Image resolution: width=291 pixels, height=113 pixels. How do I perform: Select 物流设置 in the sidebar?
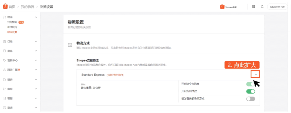pyautogui.click(x=12, y=32)
